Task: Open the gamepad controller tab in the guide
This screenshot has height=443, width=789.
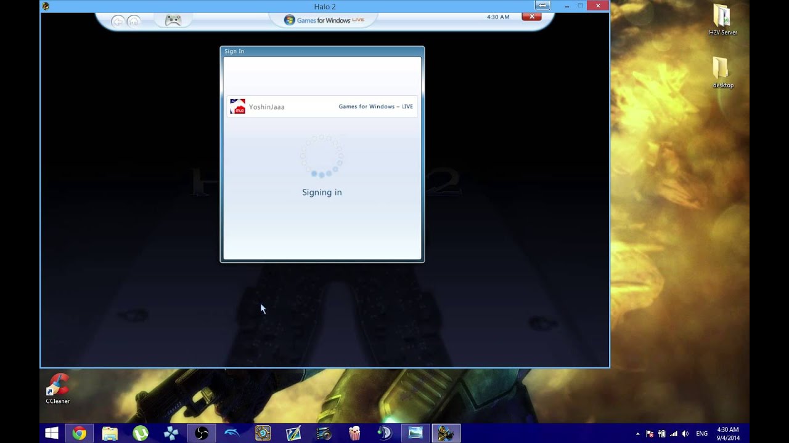Action: (173, 20)
